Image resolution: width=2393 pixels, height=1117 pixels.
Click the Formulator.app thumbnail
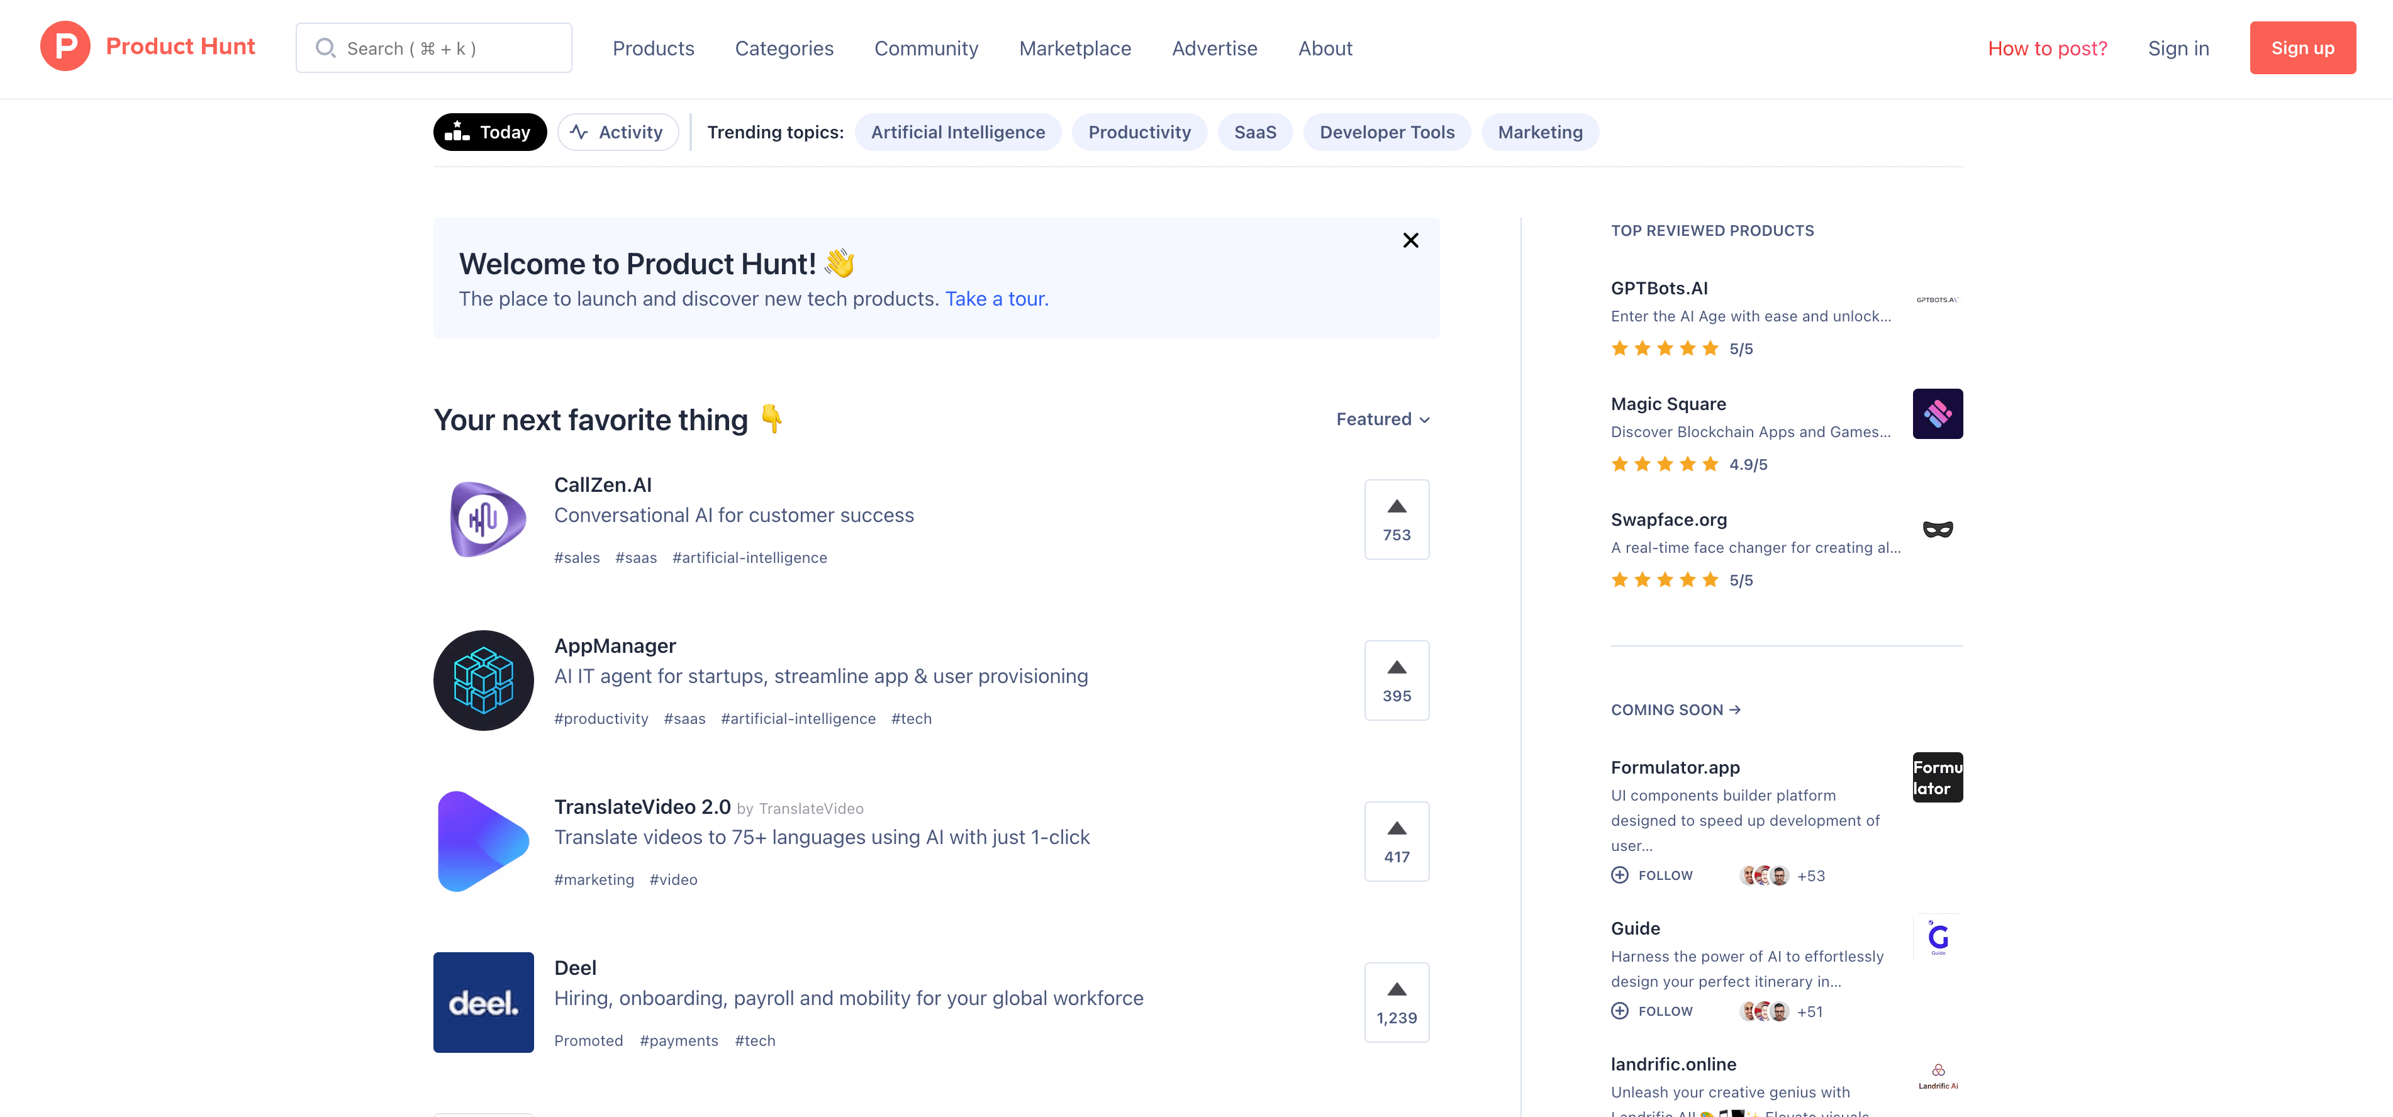point(1938,777)
